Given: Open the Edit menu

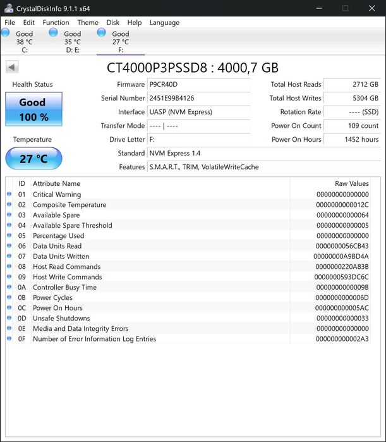Looking at the screenshot, I should (28, 22).
